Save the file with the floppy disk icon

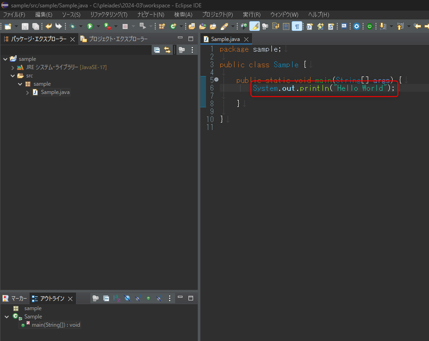(x=25, y=26)
